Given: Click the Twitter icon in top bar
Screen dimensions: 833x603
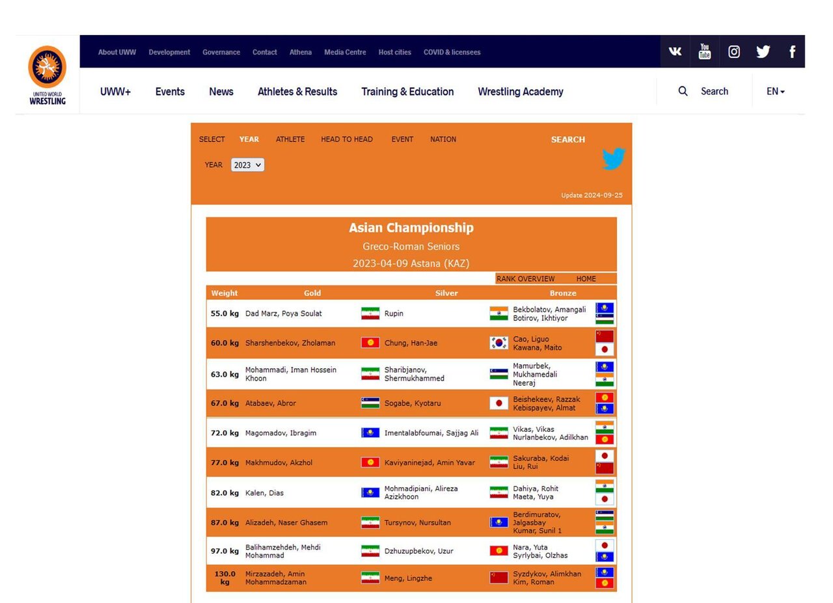Looking at the screenshot, I should [x=763, y=51].
